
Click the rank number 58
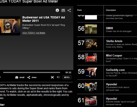pyautogui.click(x=81, y=57)
